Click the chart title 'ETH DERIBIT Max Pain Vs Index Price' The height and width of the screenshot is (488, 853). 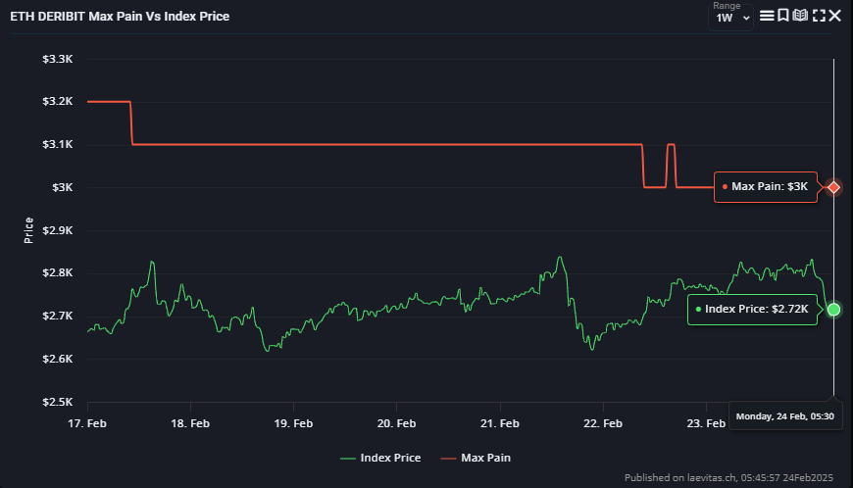pyautogui.click(x=120, y=17)
